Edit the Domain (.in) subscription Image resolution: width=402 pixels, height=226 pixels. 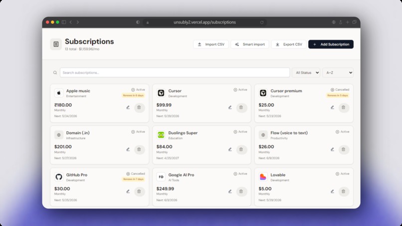point(128,149)
